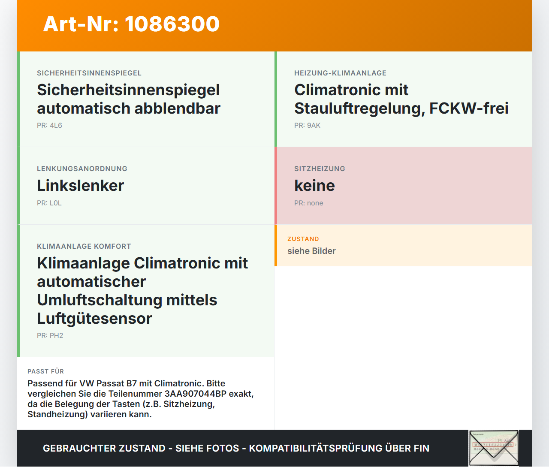Click the Linkslenker value

click(80, 186)
